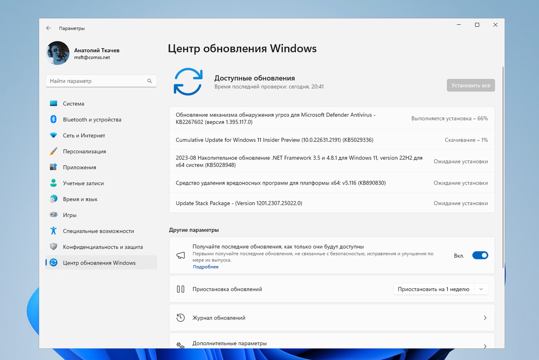Select the Microsoft Defender Antivirus KB2267602 update
The image size is (539, 360).
332,118
